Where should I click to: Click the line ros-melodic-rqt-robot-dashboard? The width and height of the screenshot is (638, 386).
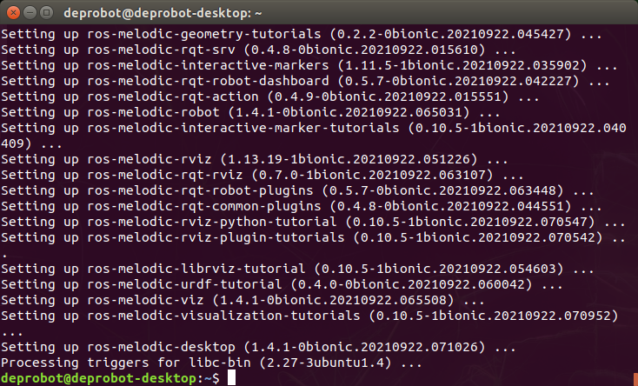pyautogui.click(x=305, y=81)
